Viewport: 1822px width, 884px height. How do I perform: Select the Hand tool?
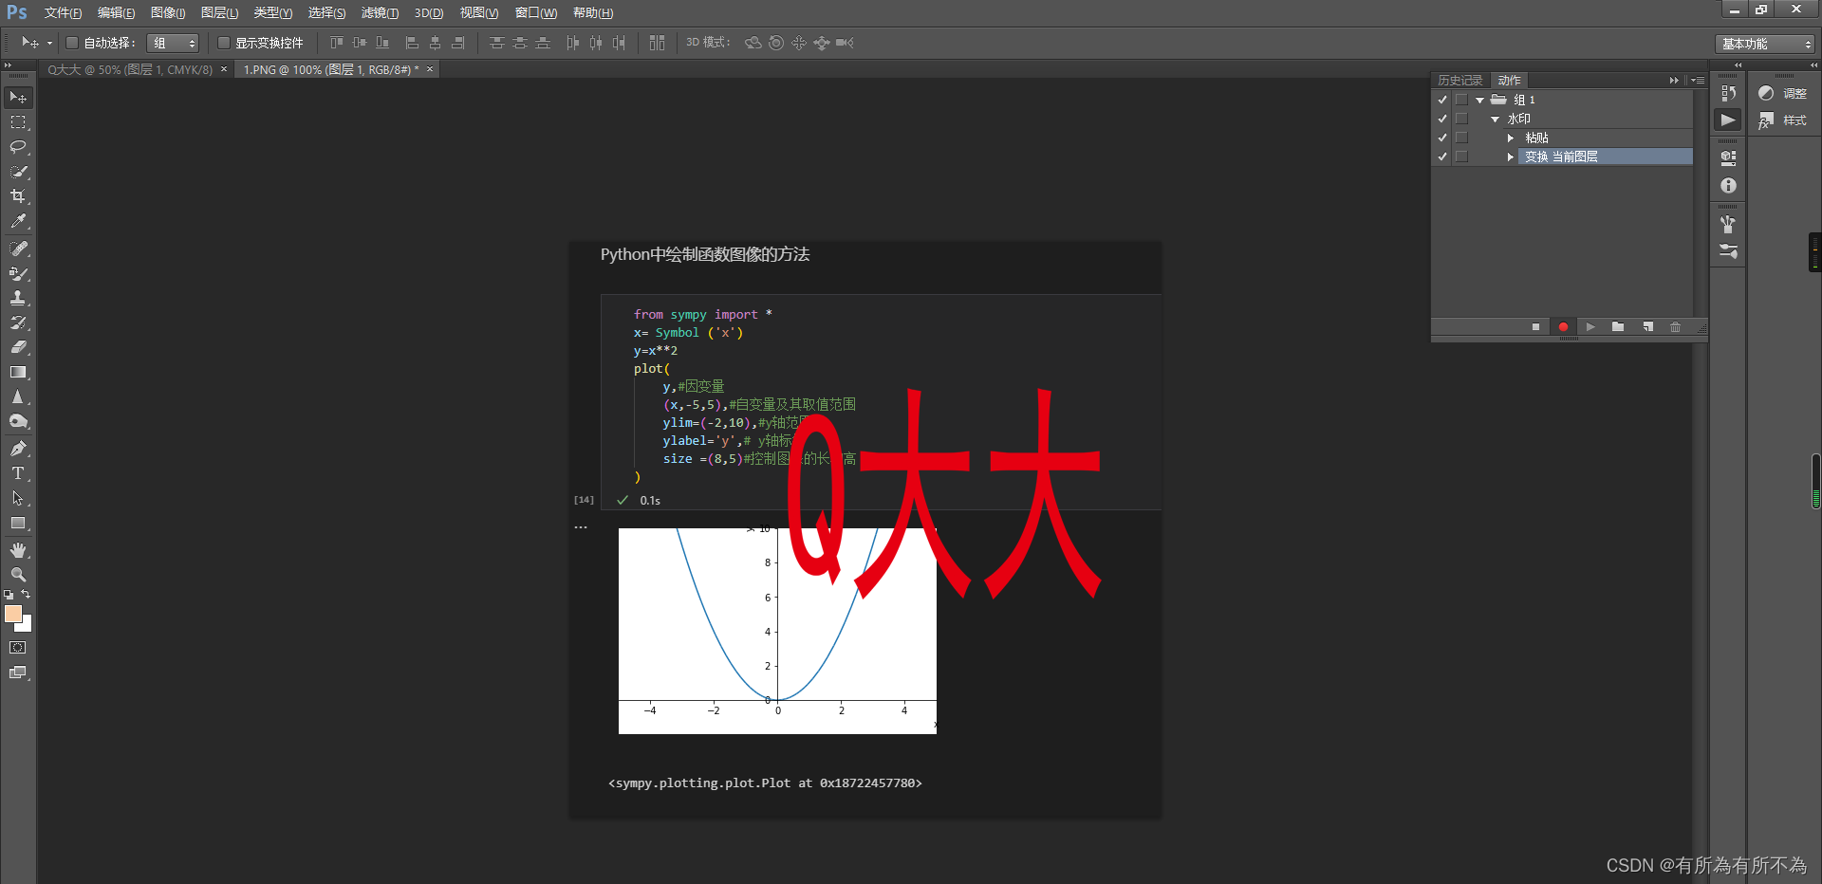(18, 550)
